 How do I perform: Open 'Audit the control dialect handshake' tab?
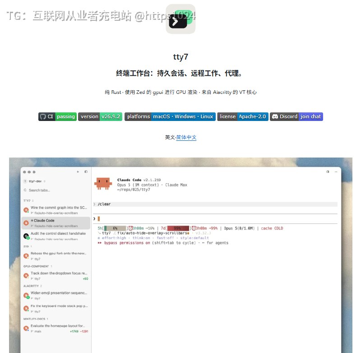(x=56, y=236)
